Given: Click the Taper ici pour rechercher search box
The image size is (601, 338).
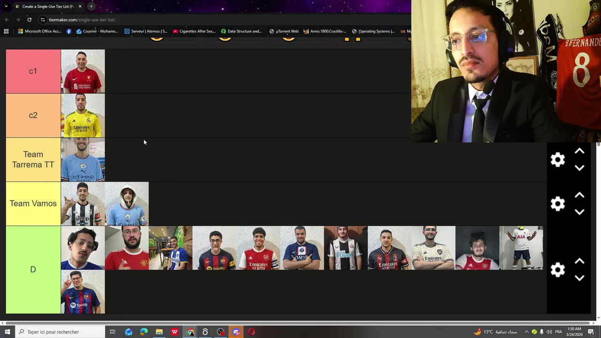Looking at the screenshot, I should pos(60,332).
